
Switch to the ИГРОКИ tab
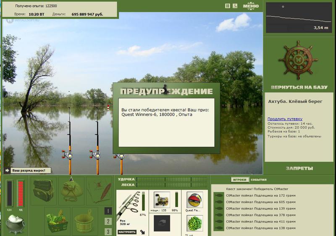(x=240, y=180)
